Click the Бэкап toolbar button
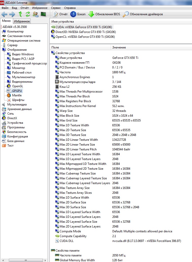The width and height of the screenshot is (192, 262). coord(78,14)
